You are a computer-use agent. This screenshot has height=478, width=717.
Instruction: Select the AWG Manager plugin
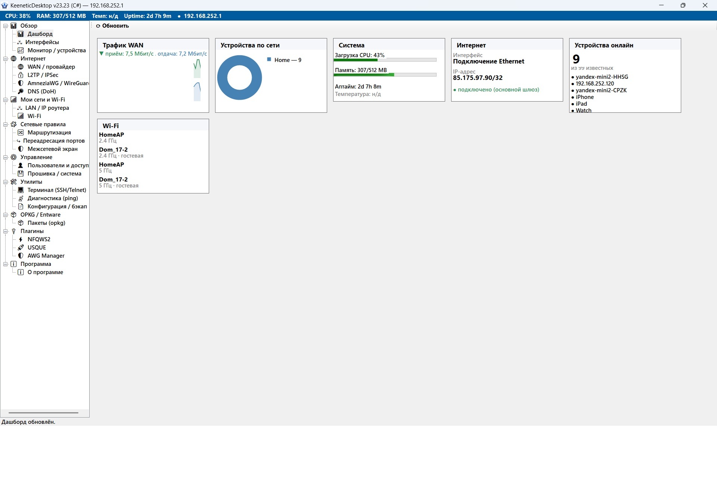(46, 256)
